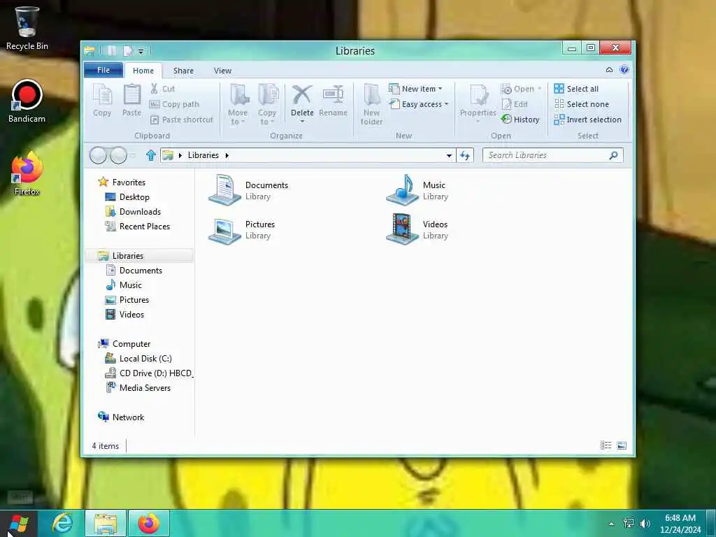This screenshot has height=537, width=716.
Task: Click the Delete X icon
Action: (302, 95)
